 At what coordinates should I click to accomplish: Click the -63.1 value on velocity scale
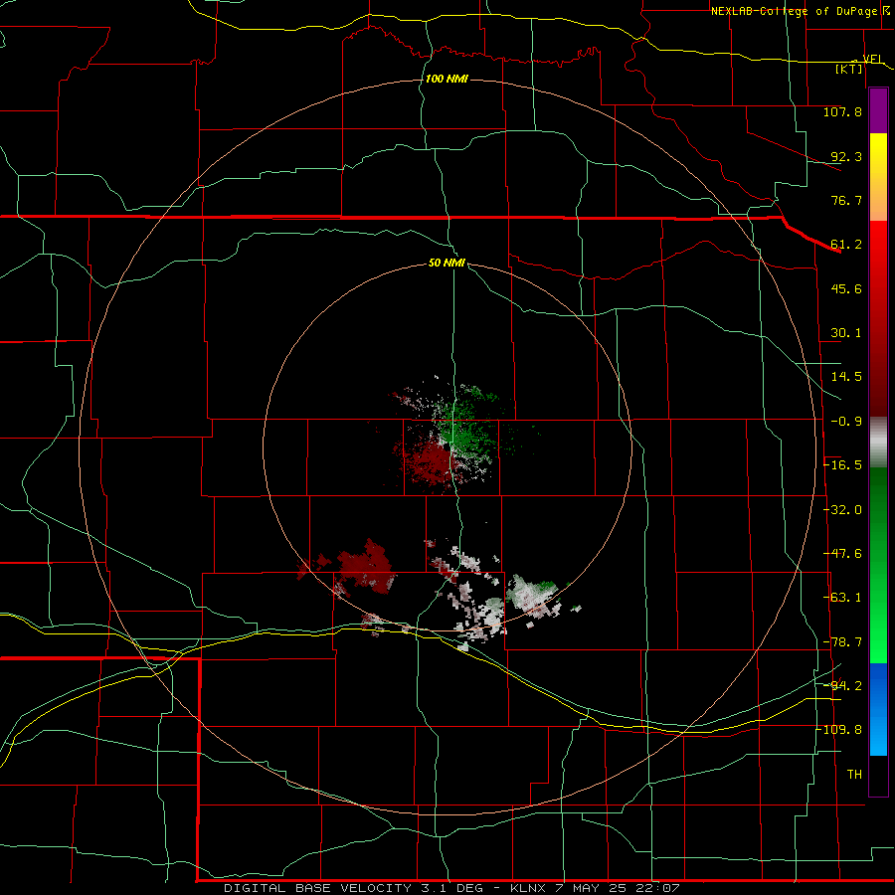coord(842,598)
